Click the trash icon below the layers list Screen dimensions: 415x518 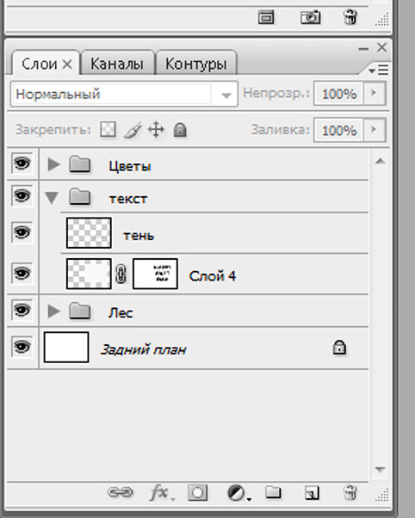pos(350,492)
